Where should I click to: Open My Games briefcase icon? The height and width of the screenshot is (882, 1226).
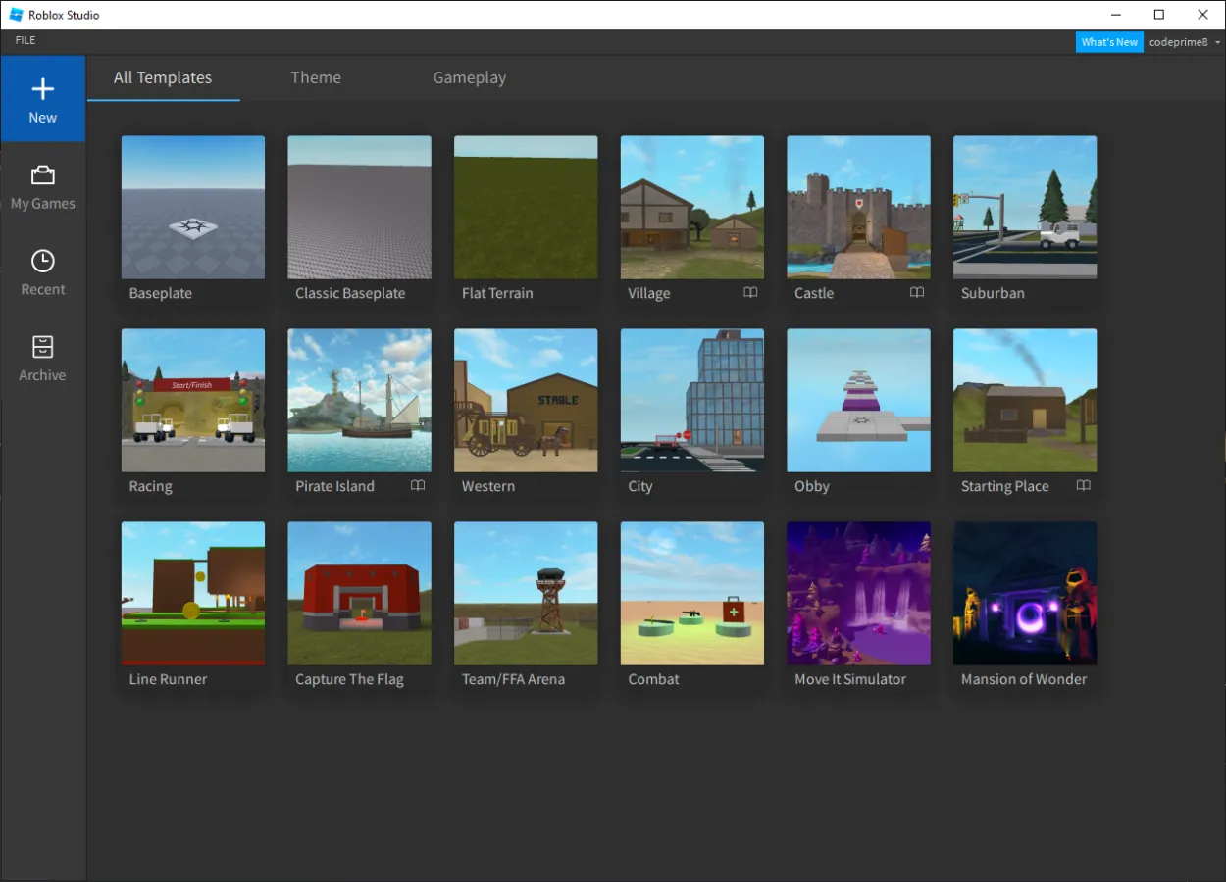pos(42,175)
